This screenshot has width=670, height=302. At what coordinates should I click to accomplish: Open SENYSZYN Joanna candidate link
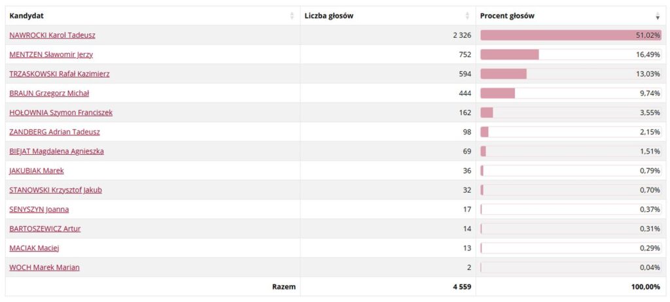pos(39,209)
